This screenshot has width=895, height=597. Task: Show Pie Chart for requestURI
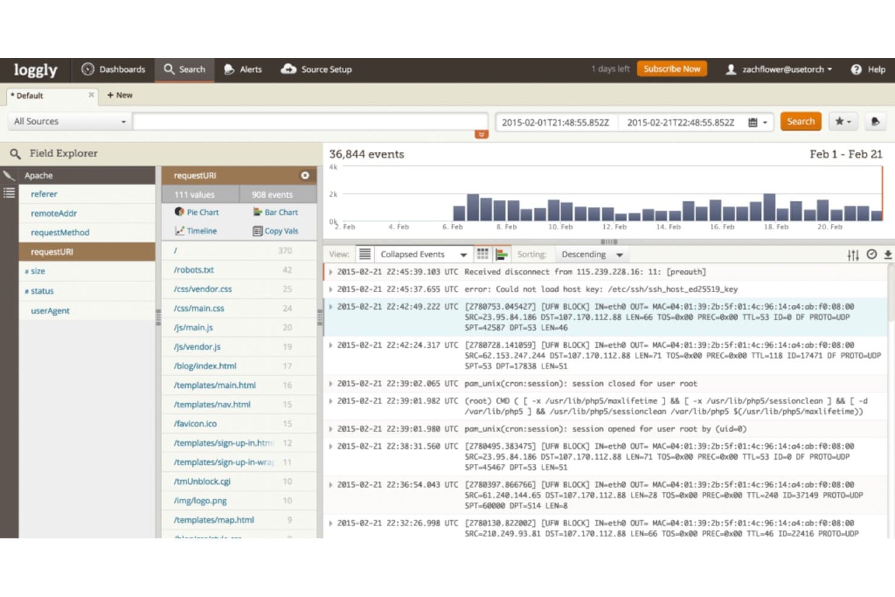pyautogui.click(x=197, y=212)
